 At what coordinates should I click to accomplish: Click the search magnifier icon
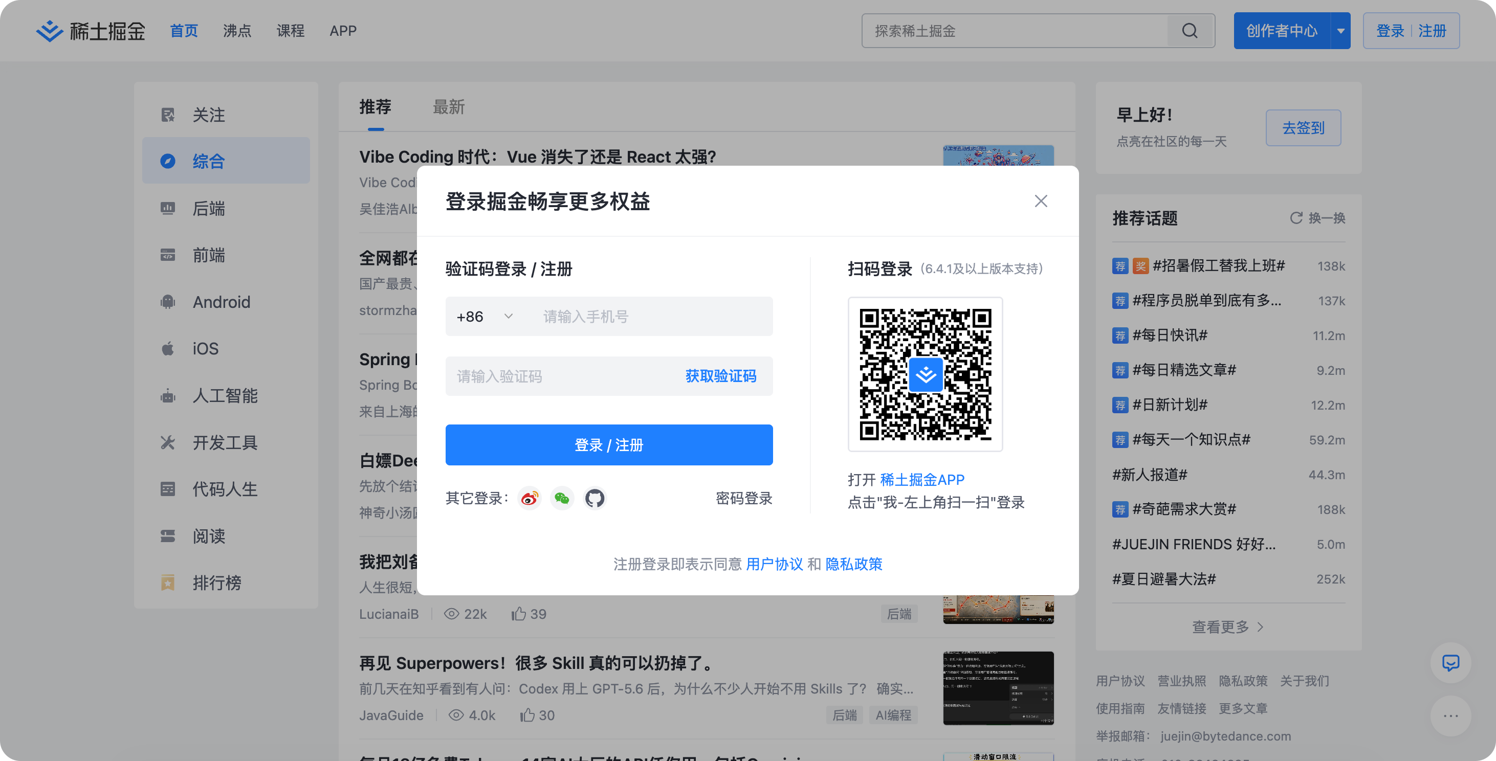[1190, 31]
